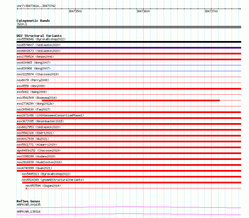Click the 38473700 ruler tick label
Viewport: 249px width, 218px height.
pos(211,11)
